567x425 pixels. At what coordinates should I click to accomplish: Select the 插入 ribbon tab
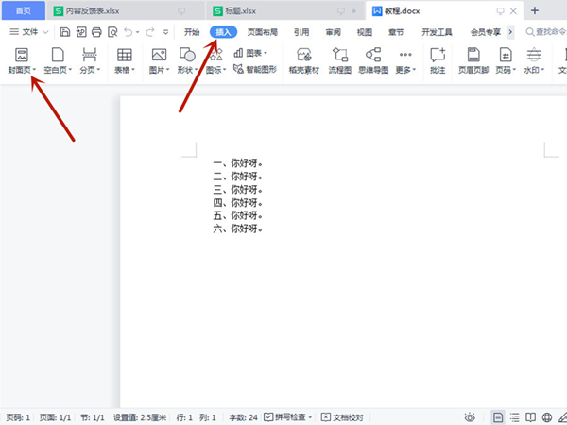tap(223, 32)
